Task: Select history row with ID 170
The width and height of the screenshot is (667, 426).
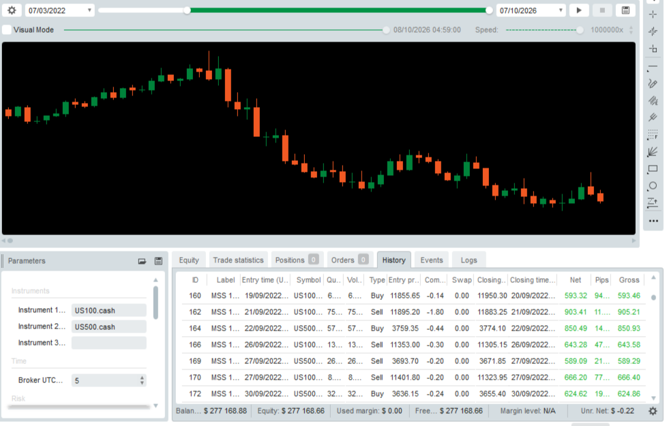Action: click(413, 377)
